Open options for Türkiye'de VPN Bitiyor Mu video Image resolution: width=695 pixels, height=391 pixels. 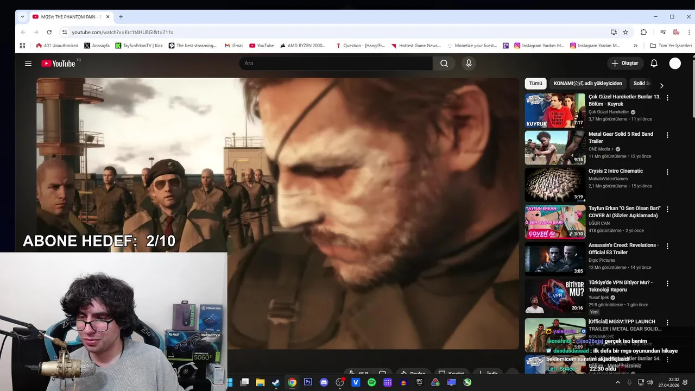point(667,283)
